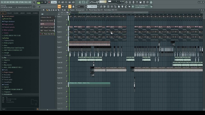The image size is (205, 115).
Task: Expand the NULL.ZERO DRUM KIT VOL.2 folder
Action: point(13,67)
